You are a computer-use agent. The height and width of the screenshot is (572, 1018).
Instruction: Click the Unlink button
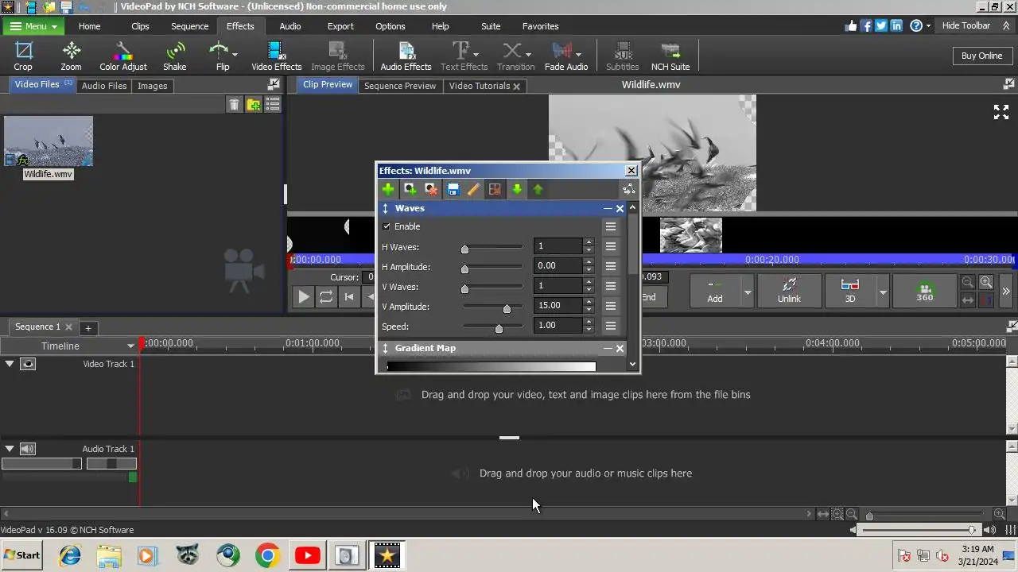[789, 291]
